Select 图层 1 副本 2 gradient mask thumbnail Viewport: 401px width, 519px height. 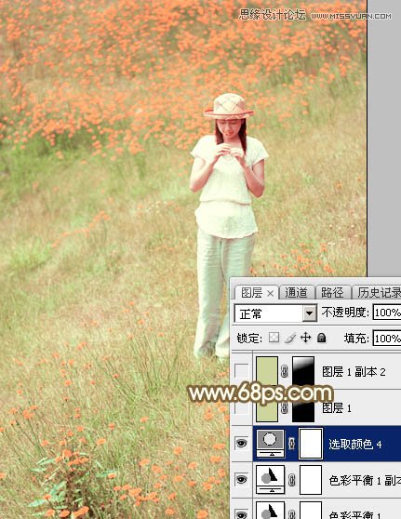[303, 371]
